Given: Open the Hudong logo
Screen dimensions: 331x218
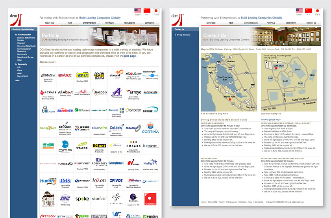Looking at the screenshot, I should 48,181.
